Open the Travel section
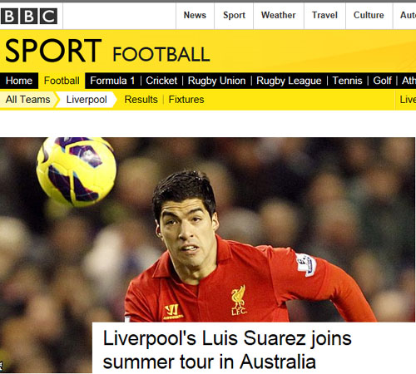 coord(324,15)
